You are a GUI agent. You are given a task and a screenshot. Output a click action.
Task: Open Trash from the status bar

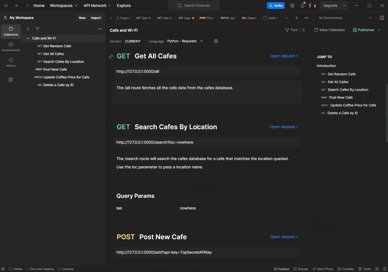point(365,269)
